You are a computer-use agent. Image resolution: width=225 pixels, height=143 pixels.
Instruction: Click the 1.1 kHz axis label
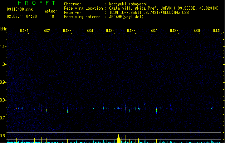pyautogui.click(x=3, y=46)
